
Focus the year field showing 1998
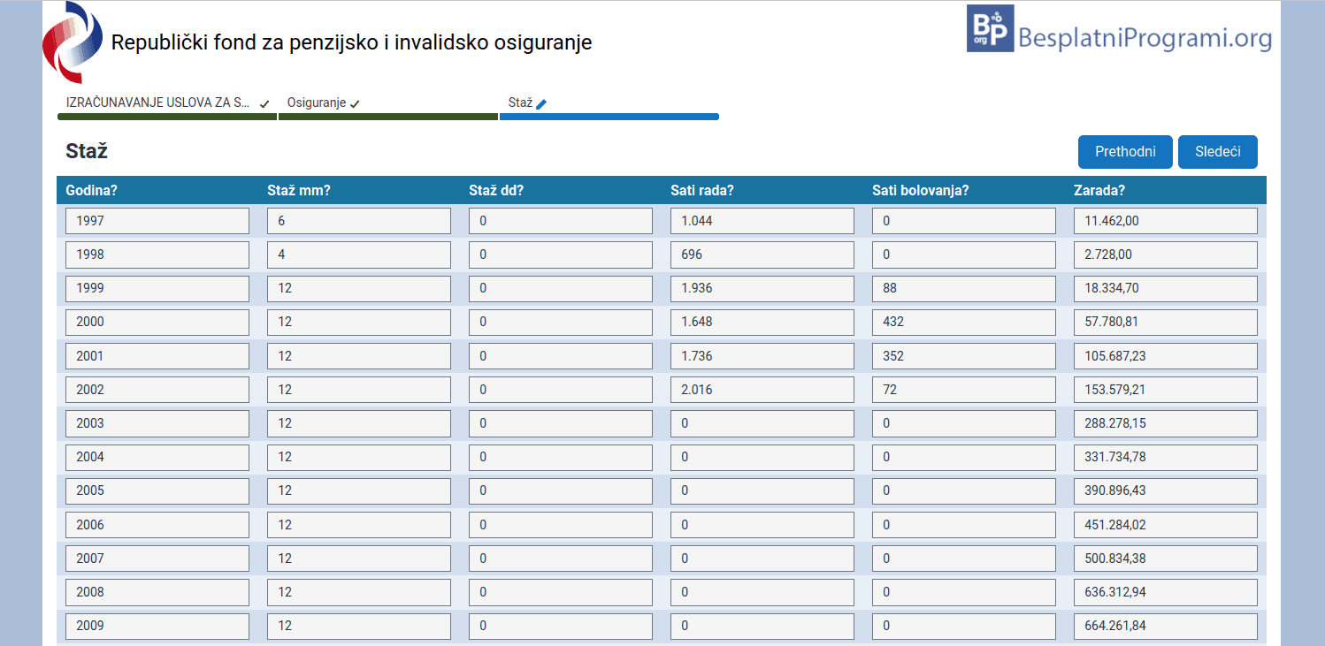[157, 255]
